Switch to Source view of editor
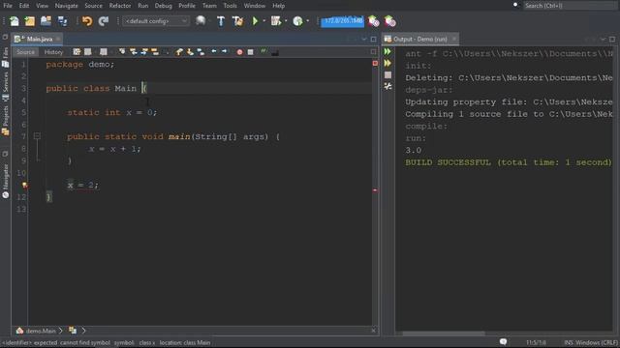This screenshot has height=348, width=620. click(x=26, y=52)
